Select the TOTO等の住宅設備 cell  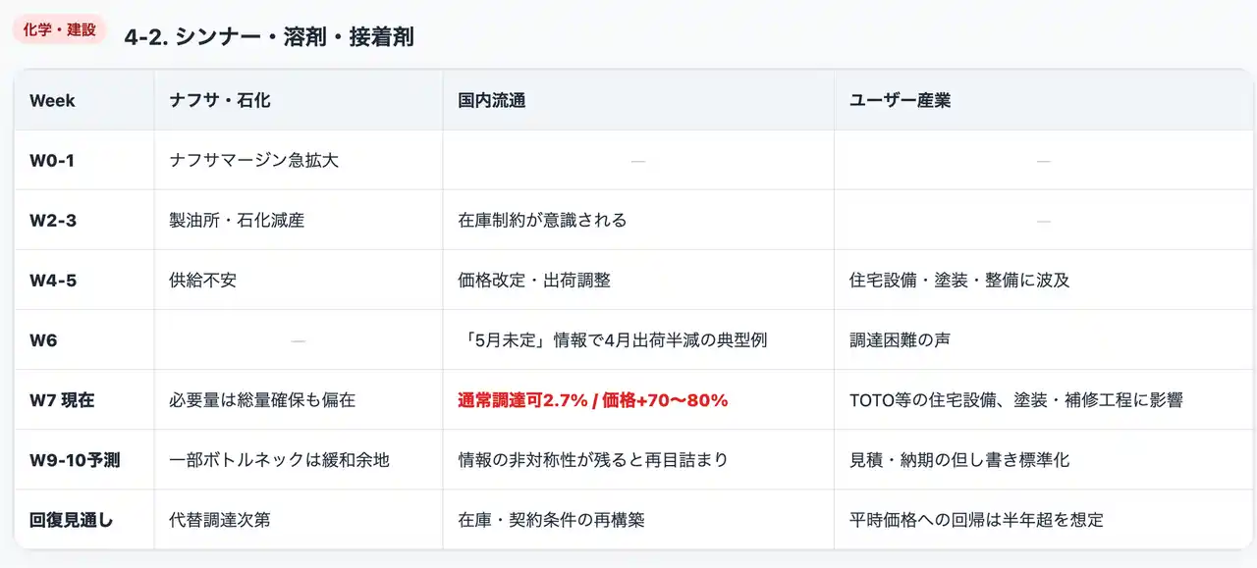point(1015,400)
